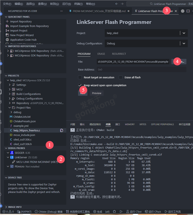This screenshot has width=193, height=215.
Task: Click the Import Project icon
Action: coord(7,31)
